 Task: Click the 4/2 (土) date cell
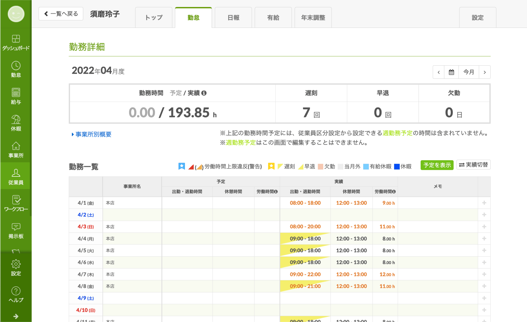click(86, 215)
